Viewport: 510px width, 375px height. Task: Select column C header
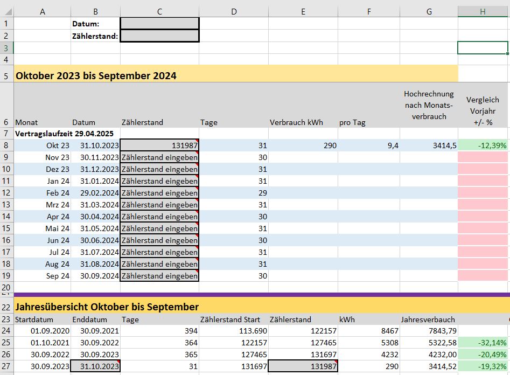[160, 12]
